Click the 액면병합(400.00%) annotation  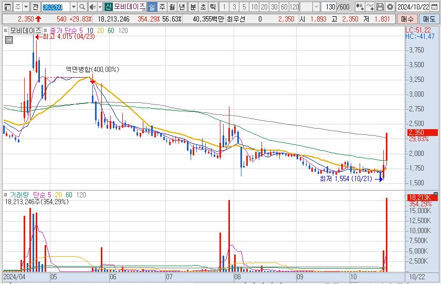(92, 69)
